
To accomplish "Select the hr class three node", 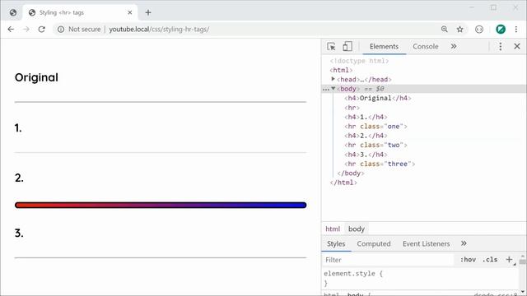I will tap(380, 164).
